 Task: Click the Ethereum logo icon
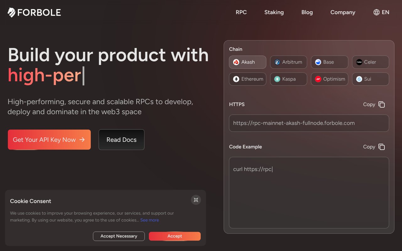[x=236, y=79]
